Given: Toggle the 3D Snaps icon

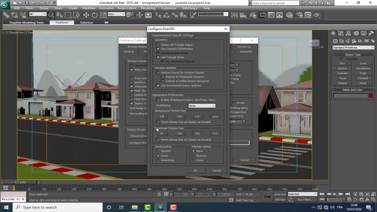Looking at the screenshot, I should [158, 15].
